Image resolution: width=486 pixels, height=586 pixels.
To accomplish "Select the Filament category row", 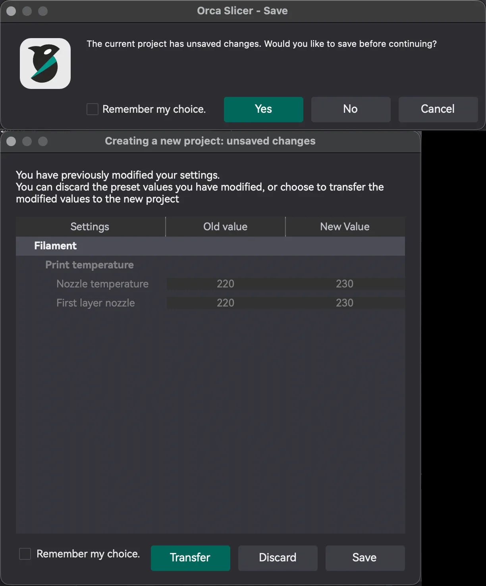I will coord(210,246).
